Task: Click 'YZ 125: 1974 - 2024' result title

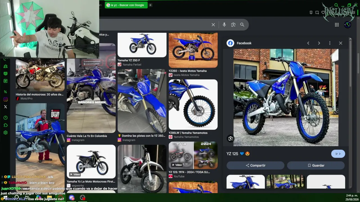Action: 189,172
